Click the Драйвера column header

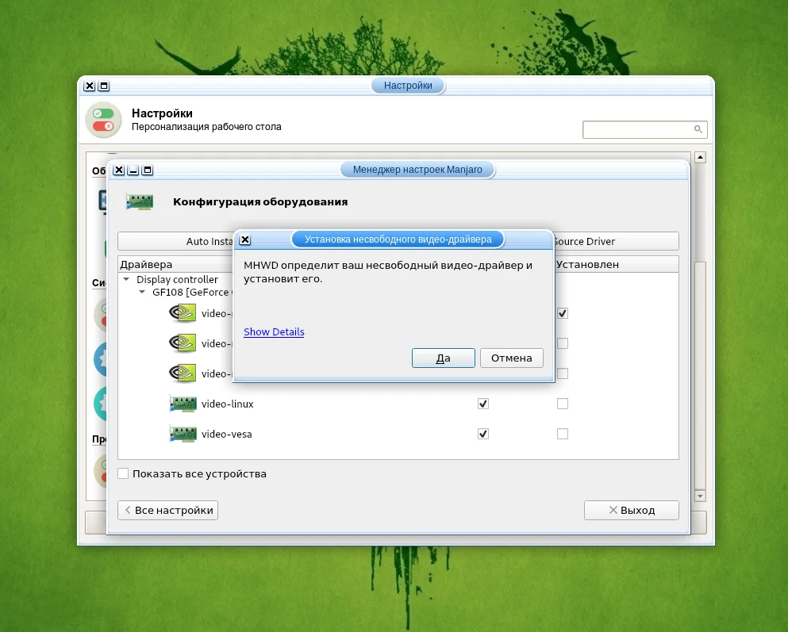[x=176, y=264]
